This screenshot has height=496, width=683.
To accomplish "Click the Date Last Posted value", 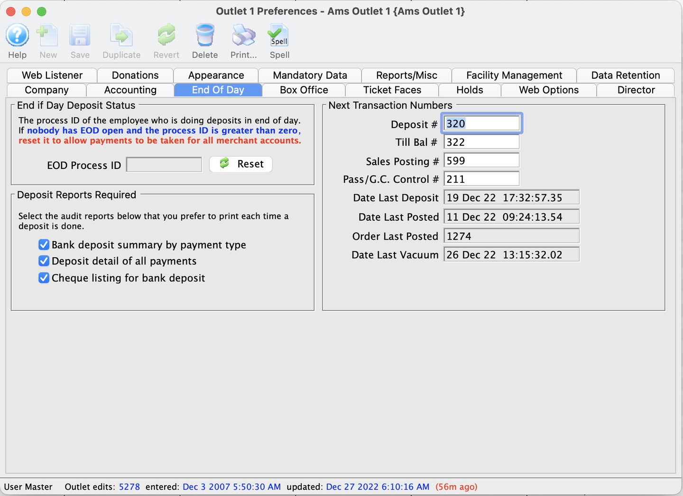I will (x=511, y=217).
